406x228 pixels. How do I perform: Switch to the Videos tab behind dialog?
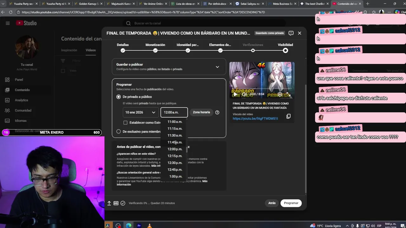point(90,50)
